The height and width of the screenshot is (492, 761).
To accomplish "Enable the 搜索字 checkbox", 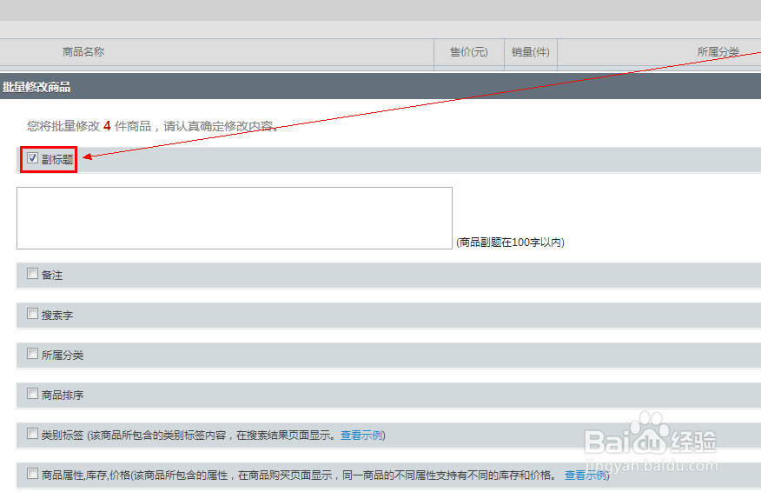I will [x=32, y=313].
